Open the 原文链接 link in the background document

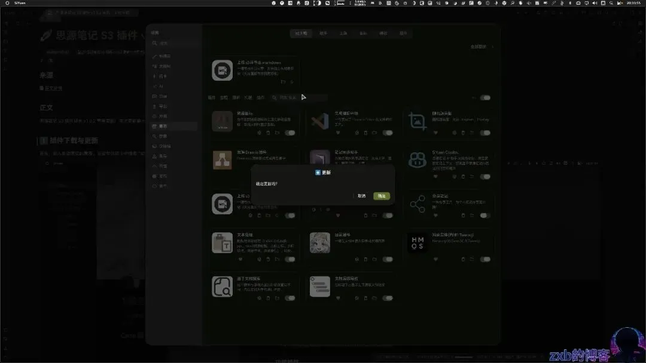(x=53, y=88)
